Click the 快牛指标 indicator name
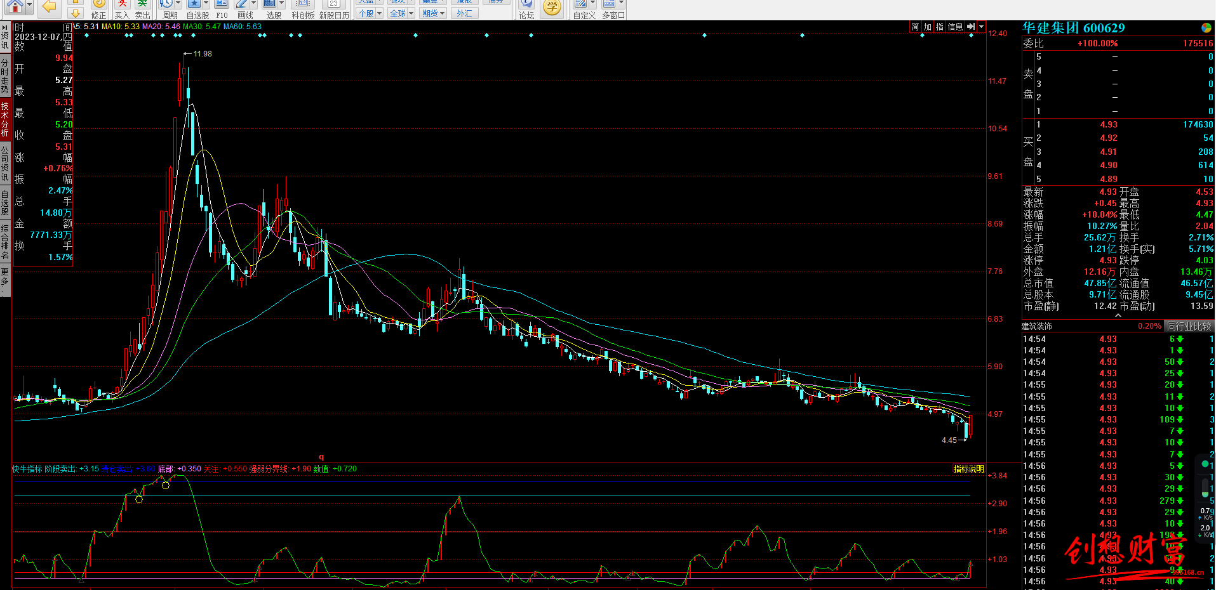The image size is (1216, 590). click(x=27, y=469)
